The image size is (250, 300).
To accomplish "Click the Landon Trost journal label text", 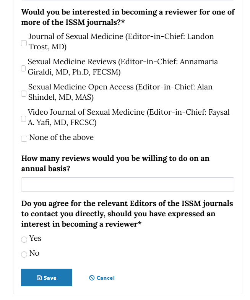I will (x=121, y=42).
